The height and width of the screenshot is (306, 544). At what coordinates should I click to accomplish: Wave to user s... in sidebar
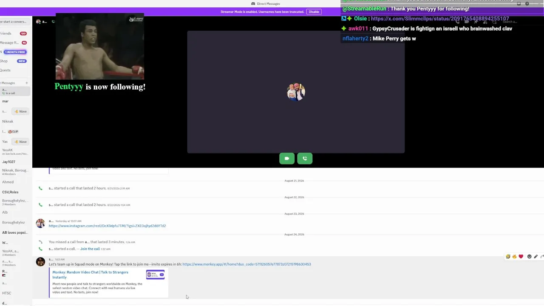(x=20, y=111)
